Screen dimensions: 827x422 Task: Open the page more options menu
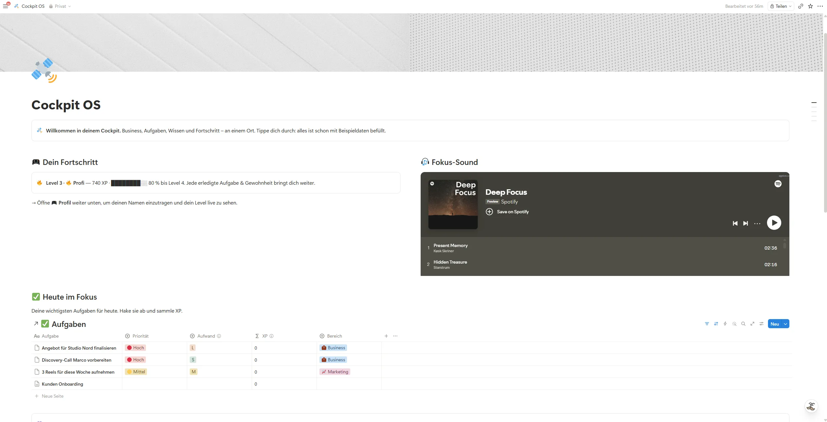coord(820,6)
